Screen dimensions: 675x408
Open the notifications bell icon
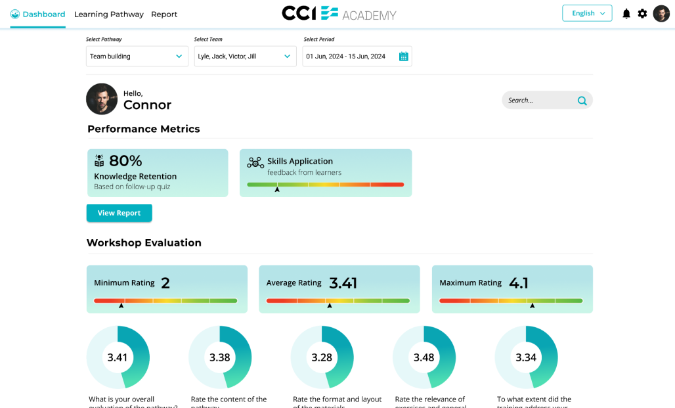tap(626, 14)
